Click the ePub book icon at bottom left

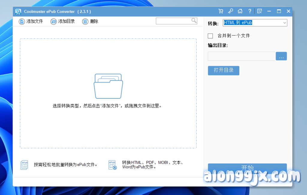coord(24,165)
